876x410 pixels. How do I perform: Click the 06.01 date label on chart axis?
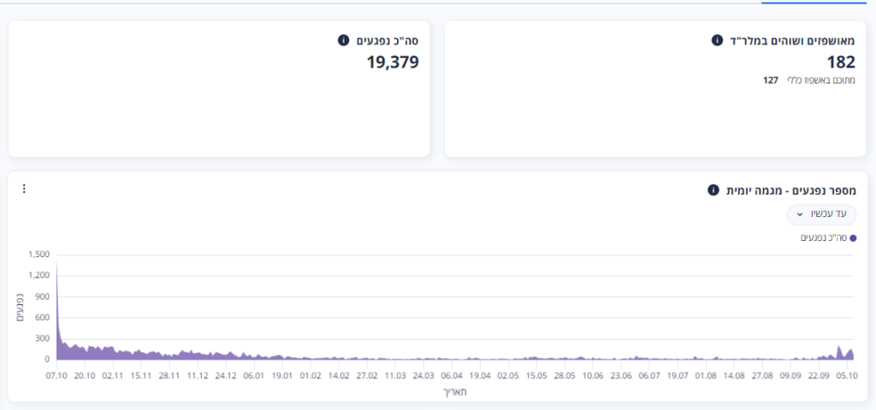coord(253,376)
